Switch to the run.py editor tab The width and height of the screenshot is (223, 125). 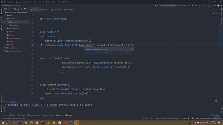(x=34, y=10)
